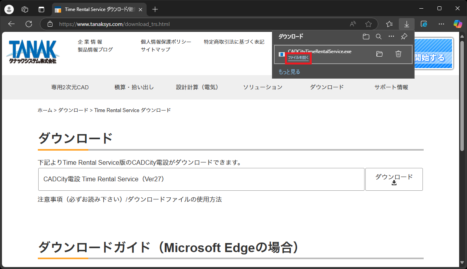Open more options in downloads panel

391,37
